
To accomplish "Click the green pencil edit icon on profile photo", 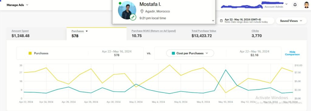I will pos(133,17).
